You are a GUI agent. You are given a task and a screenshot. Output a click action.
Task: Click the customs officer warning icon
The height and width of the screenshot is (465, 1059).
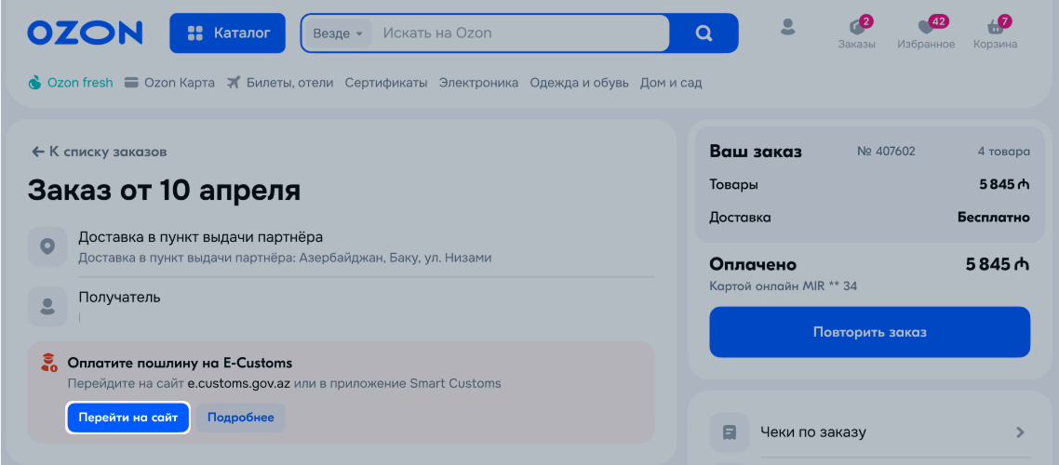coord(48,363)
